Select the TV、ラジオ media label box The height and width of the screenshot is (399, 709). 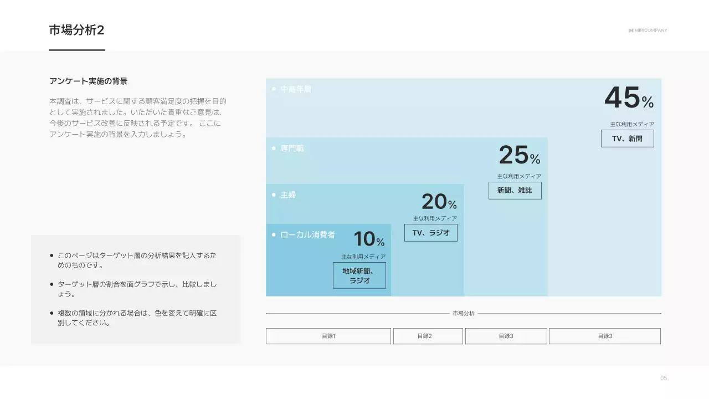[x=430, y=233]
